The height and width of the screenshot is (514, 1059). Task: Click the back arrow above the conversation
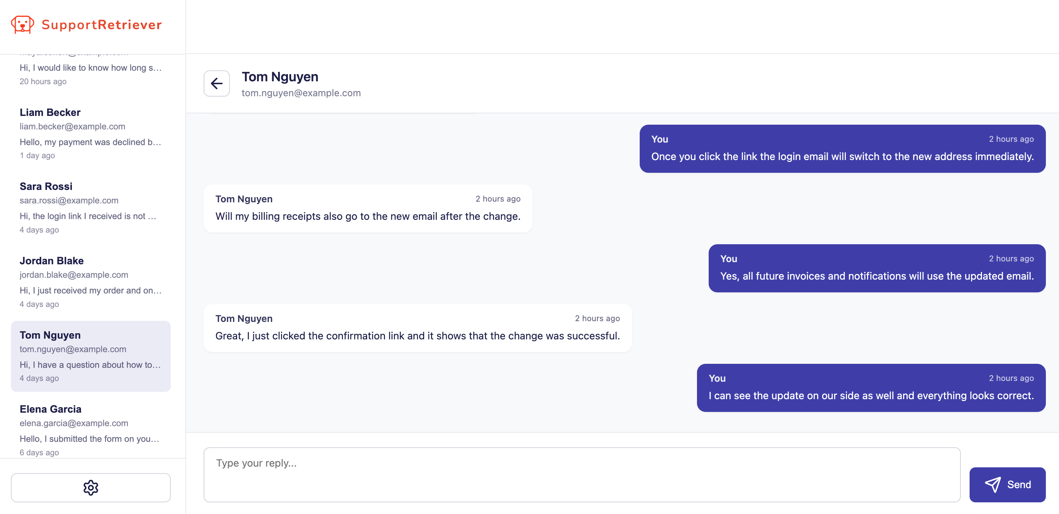216,83
